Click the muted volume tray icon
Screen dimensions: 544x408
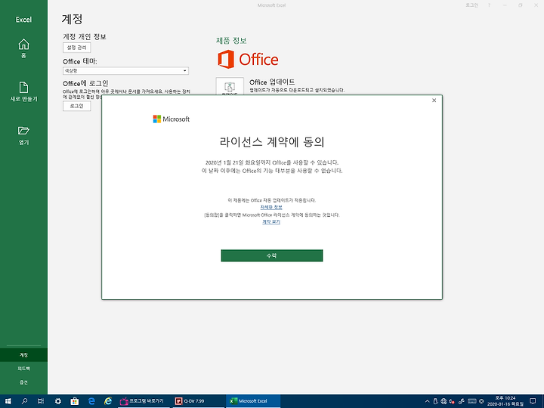click(452, 401)
